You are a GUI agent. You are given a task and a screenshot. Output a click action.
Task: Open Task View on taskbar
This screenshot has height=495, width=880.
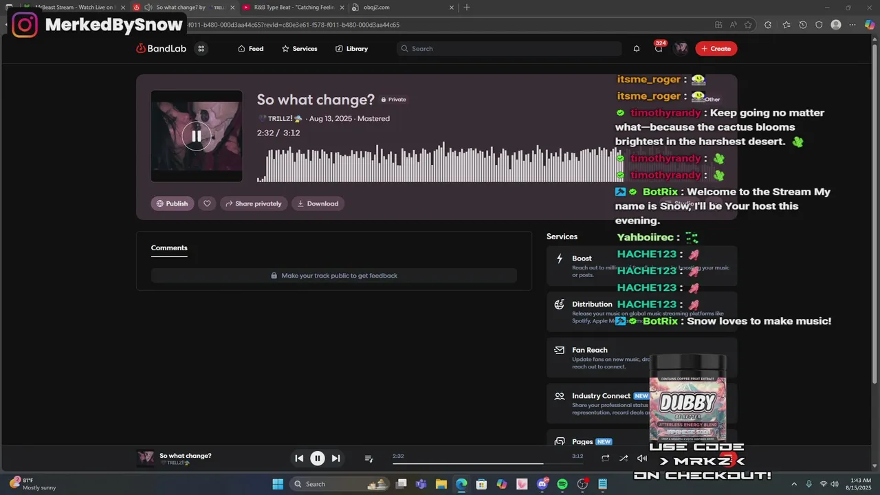pyautogui.click(x=401, y=484)
